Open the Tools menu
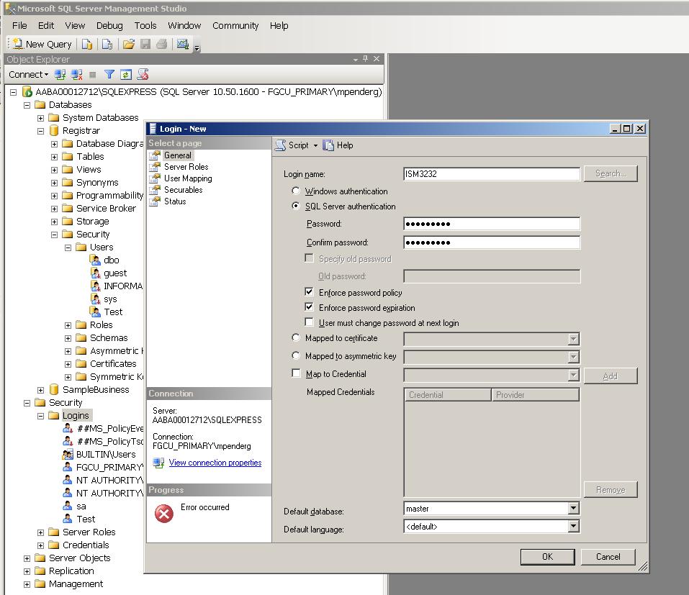Viewport: 689px width, 595px height. click(x=145, y=25)
